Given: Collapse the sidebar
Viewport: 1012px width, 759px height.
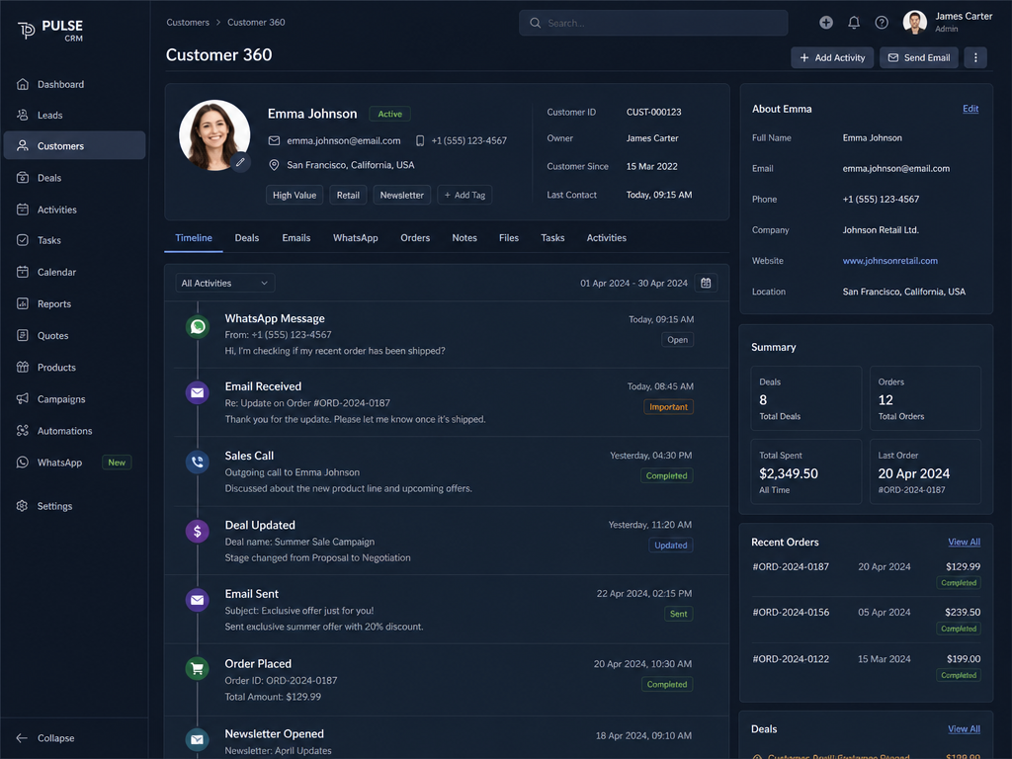Looking at the screenshot, I should pyautogui.click(x=45, y=737).
